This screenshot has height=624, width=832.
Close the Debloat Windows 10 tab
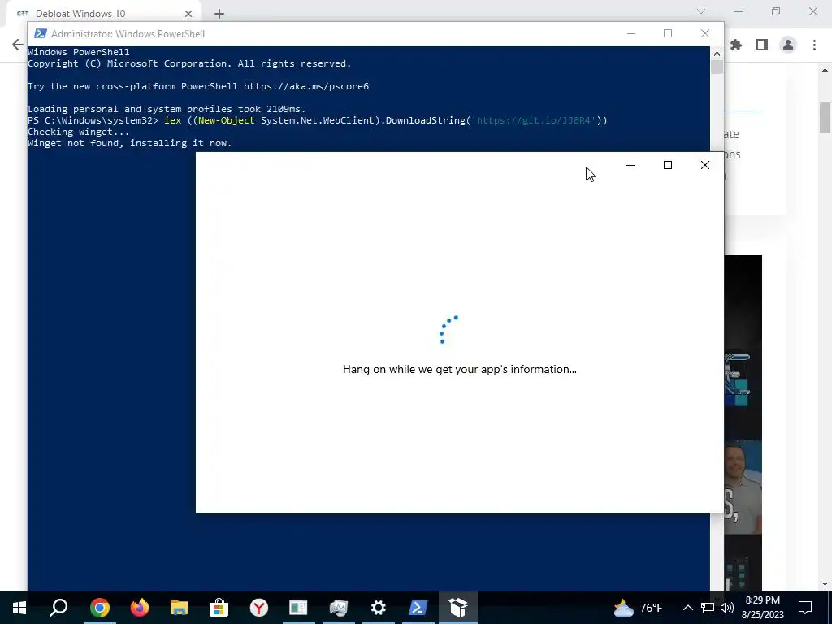click(188, 14)
